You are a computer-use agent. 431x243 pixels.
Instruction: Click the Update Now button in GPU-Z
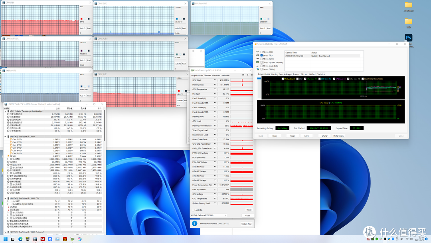coord(247,223)
